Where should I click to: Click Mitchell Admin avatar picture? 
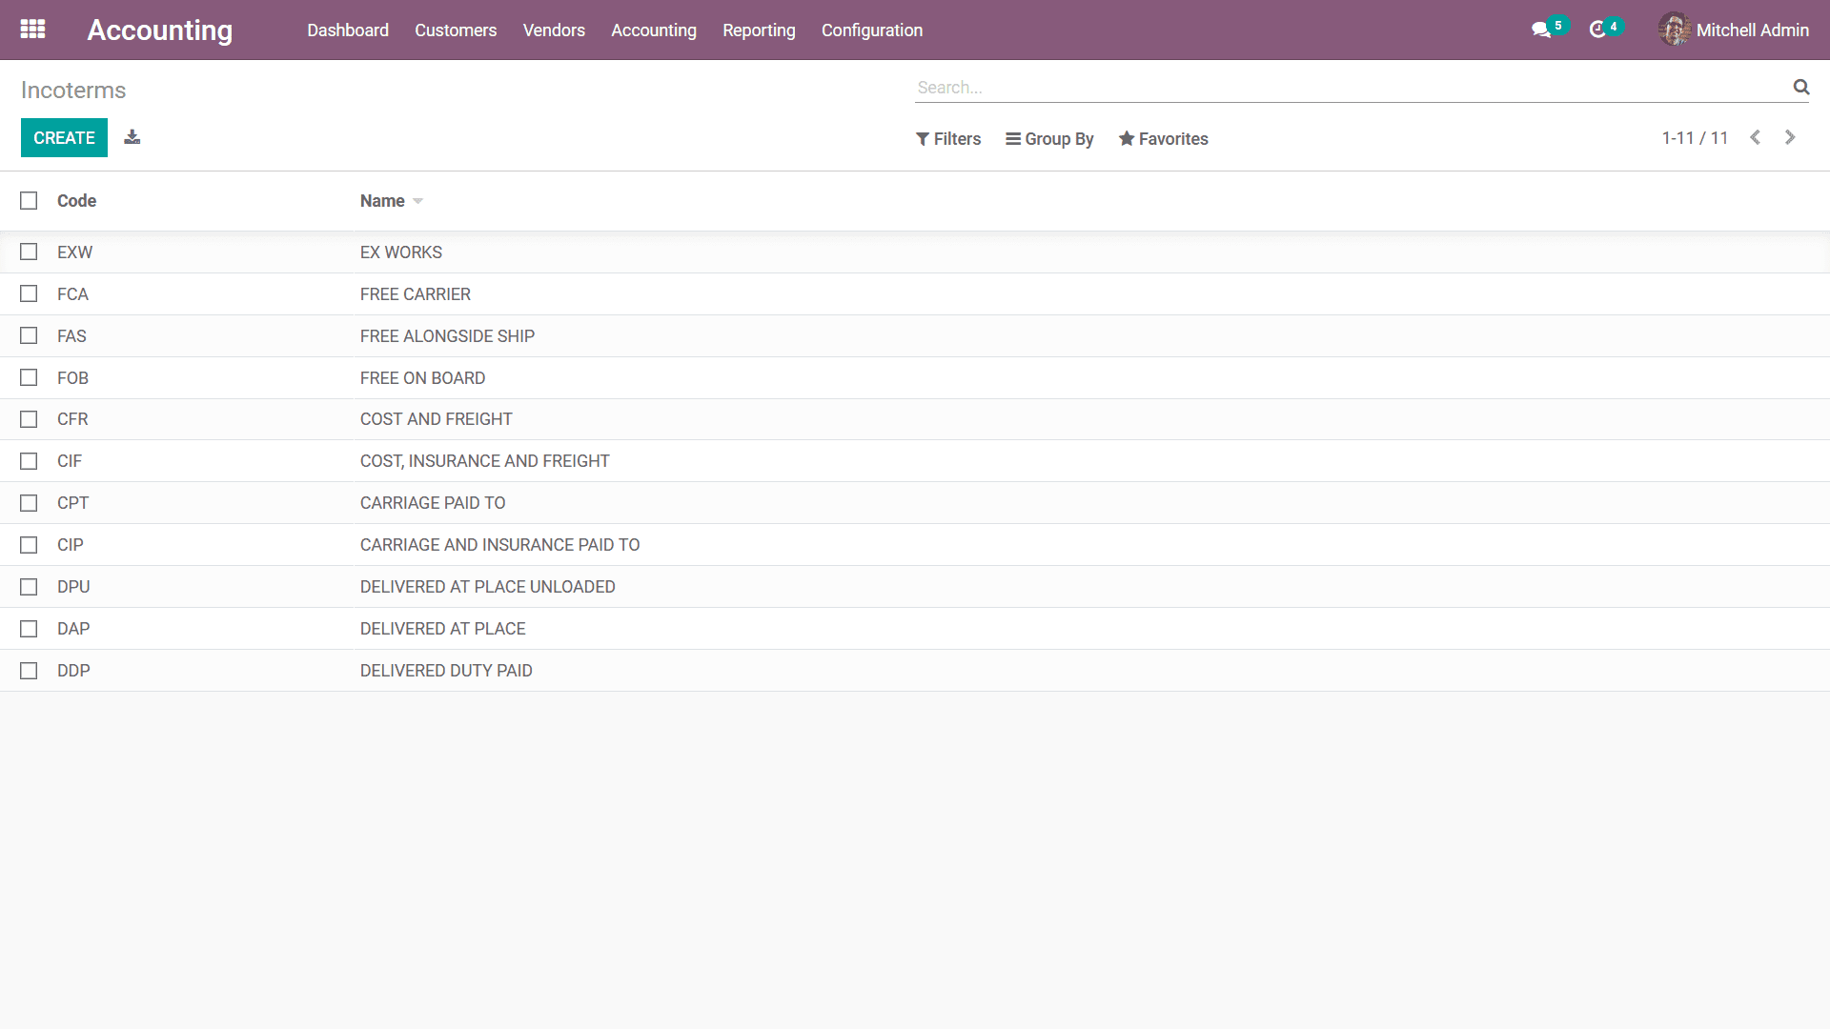point(1674,30)
